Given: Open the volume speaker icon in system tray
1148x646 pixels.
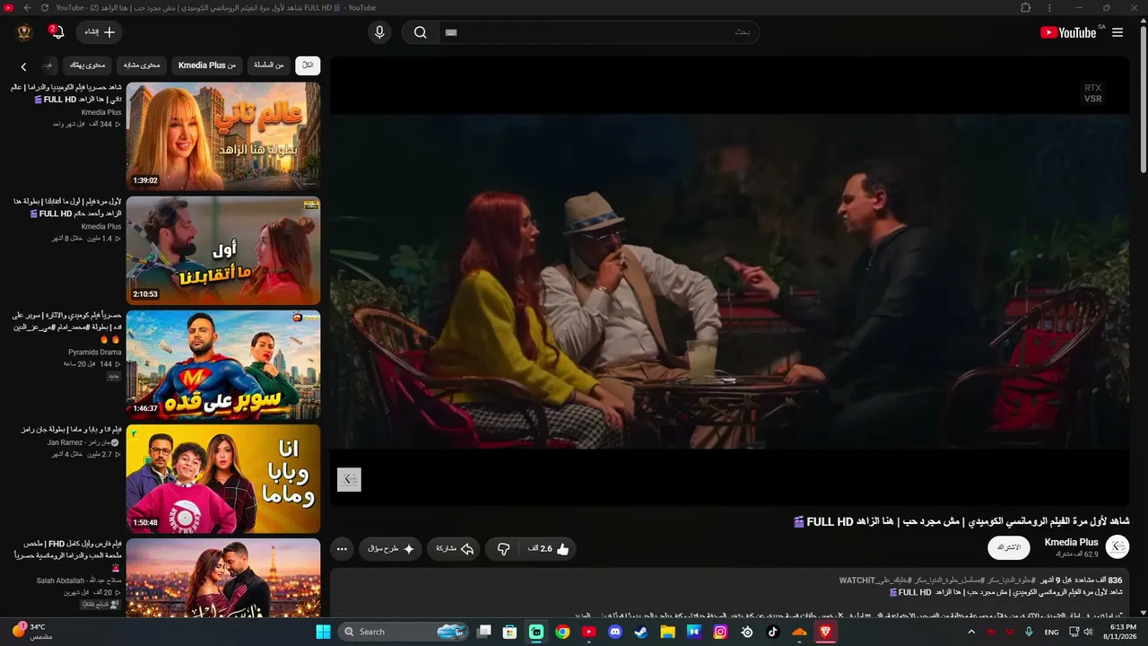Looking at the screenshot, I should [x=1088, y=632].
